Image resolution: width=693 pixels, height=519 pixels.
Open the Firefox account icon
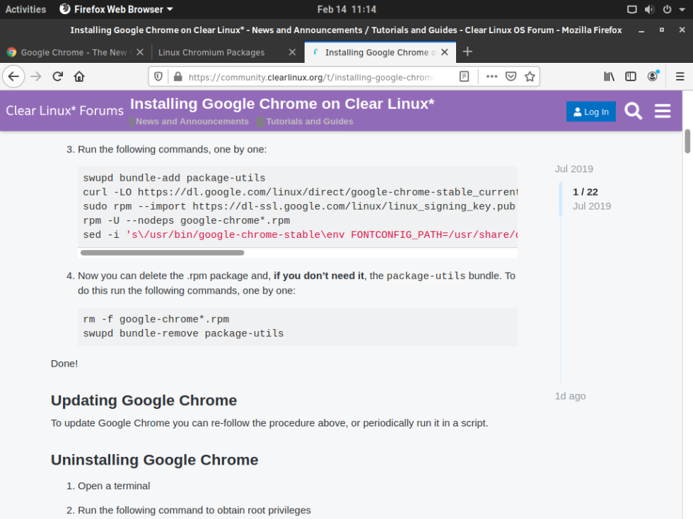[x=653, y=76]
